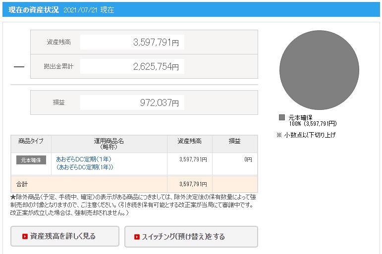This screenshot has width=382, height=254.
Task: Select the 資産残高 value 3,597,791円 at top
Action: [156, 43]
